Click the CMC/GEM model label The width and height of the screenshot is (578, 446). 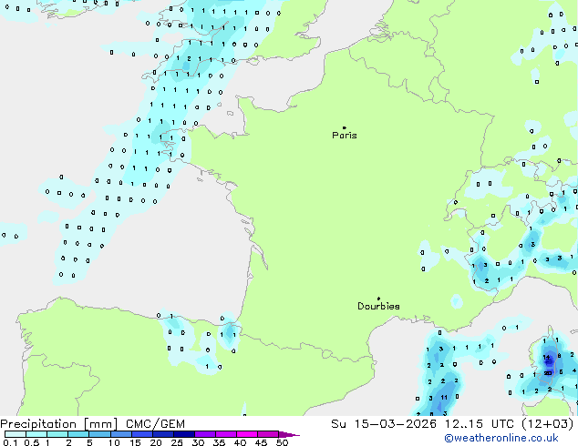click(155, 424)
